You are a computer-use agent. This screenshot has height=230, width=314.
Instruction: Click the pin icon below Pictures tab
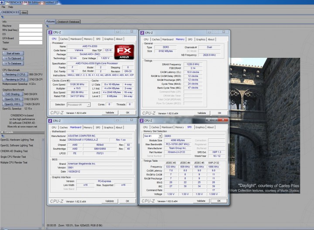click(48, 27)
